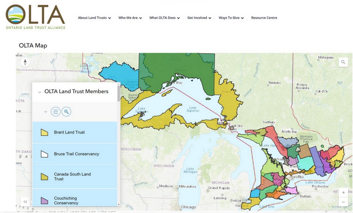353x213 pixels.
Task: Click the Brant Land Trust yellow symbol
Action: tap(44, 132)
